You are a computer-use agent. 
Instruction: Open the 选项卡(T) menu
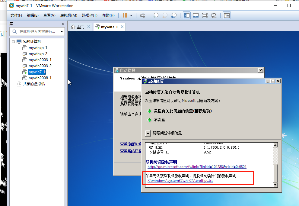pos(89,15)
